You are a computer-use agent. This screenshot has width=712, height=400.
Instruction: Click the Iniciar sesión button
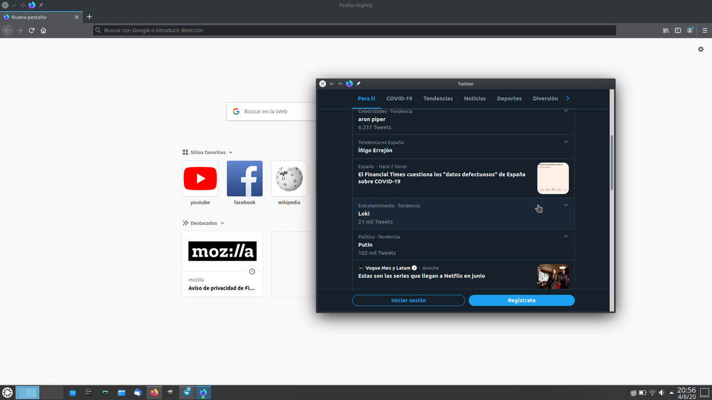pyautogui.click(x=408, y=300)
